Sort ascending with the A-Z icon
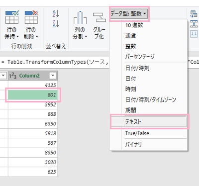 pyautogui.click(x=56, y=13)
